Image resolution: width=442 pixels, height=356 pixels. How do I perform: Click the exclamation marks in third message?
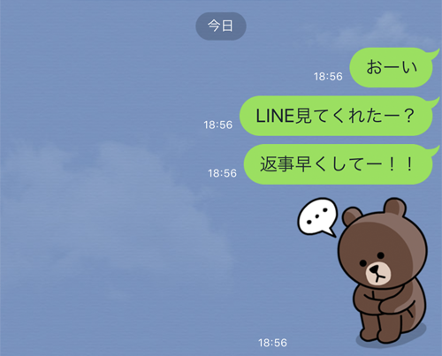click(x=400, y=164)
